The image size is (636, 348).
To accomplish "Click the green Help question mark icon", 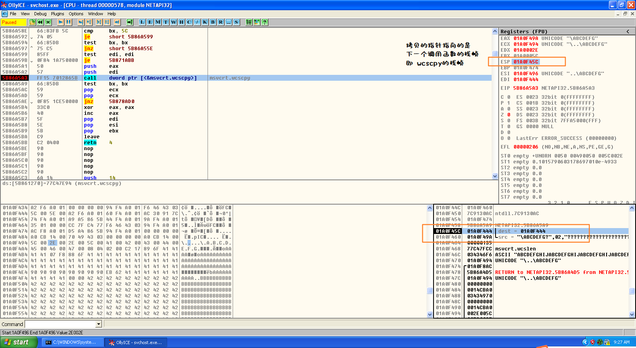I will pos(265,22).
